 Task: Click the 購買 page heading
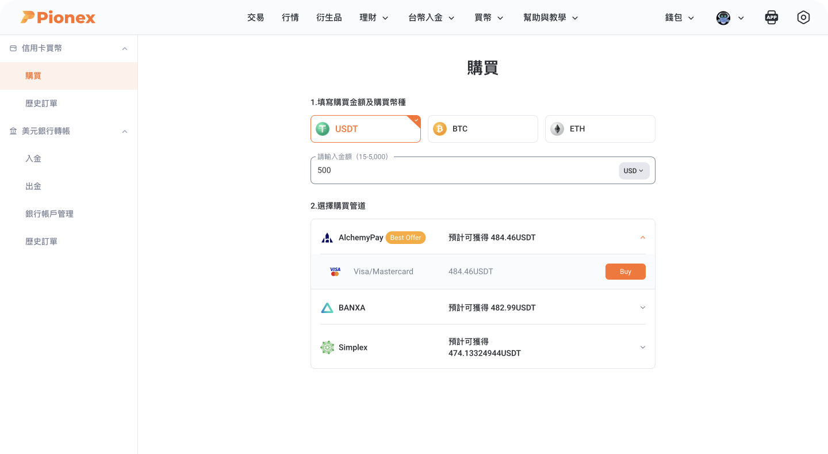pyautogui.click(x=483, y=68)
